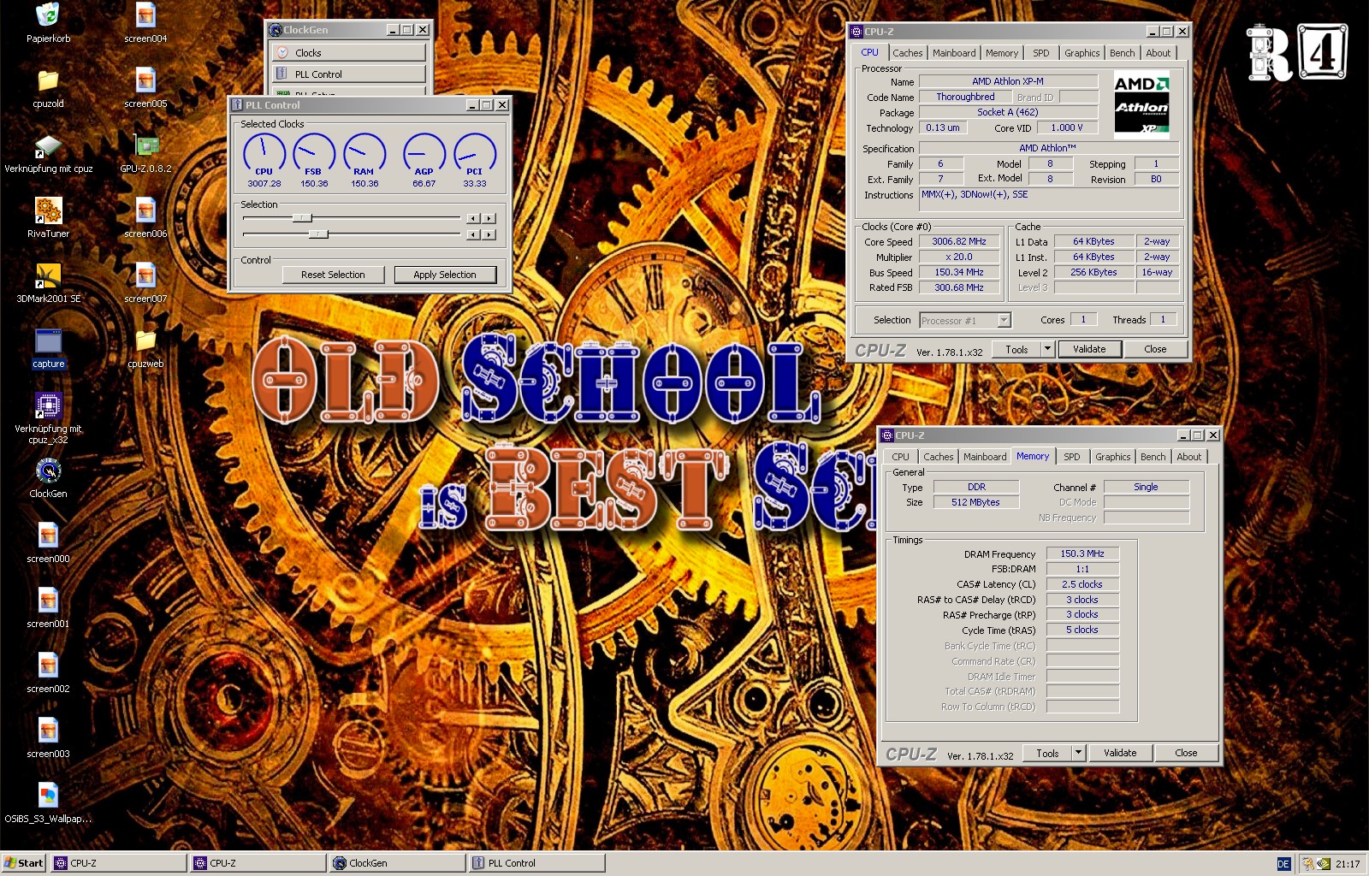Click the AMD Athlon XP logo in CPU-Z

[1141, 105]
